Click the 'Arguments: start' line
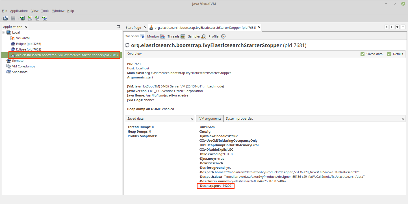The width and height of the screenshot is (408, 204). tap(141, 77)
